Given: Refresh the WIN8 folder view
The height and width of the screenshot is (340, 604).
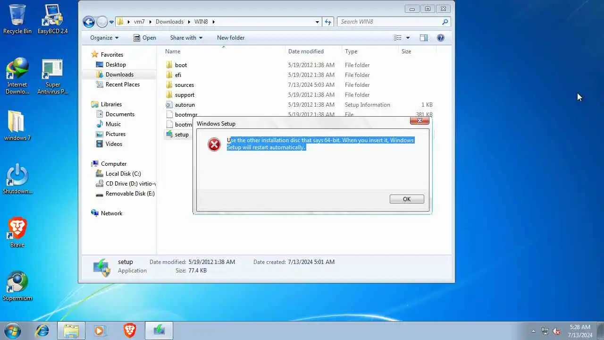Looking at the screenshot, I should [x=328, y=22].
